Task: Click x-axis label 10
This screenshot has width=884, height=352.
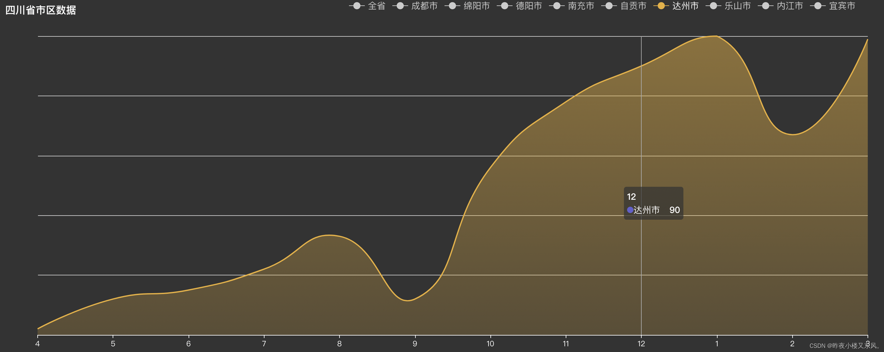Action: tap(490, 344)
